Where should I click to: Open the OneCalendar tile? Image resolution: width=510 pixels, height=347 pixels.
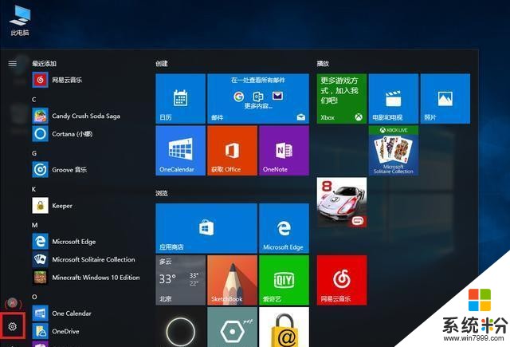(181, 151)
